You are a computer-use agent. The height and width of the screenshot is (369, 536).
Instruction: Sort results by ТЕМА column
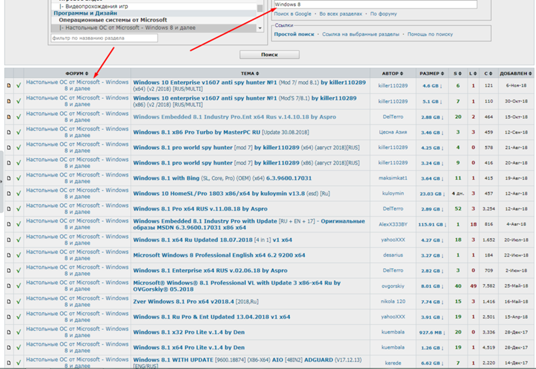point(250,74)
